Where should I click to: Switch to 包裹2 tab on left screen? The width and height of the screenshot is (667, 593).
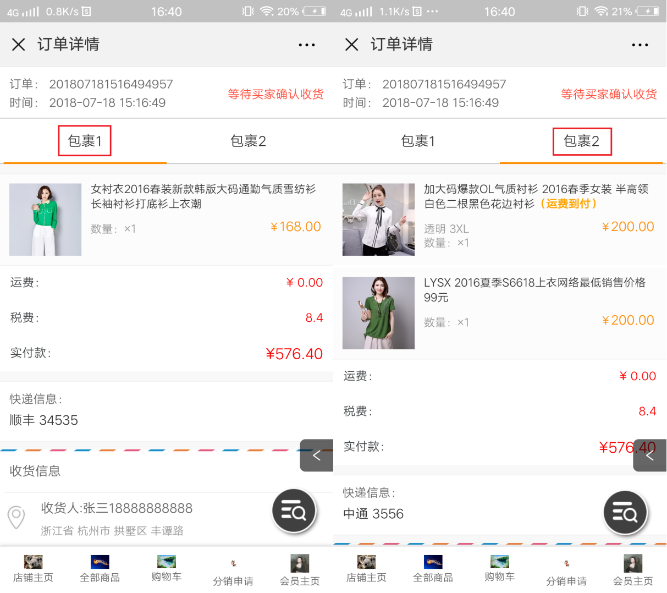coord(248,141)
